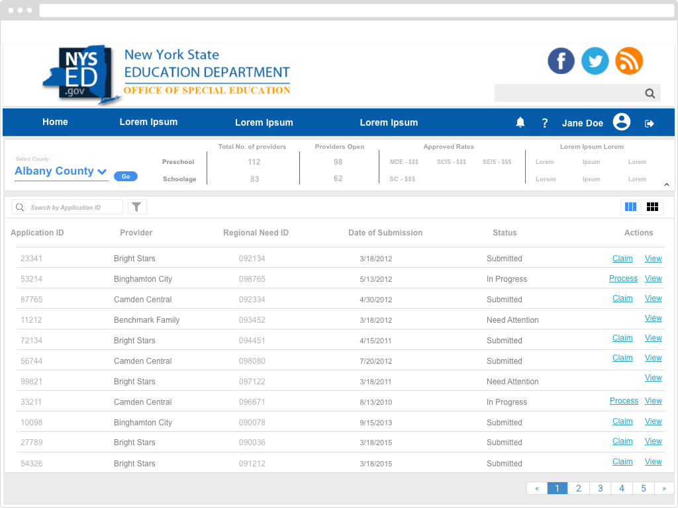Open the second Lorem Ipsum nav item

[x=264, y=122]
